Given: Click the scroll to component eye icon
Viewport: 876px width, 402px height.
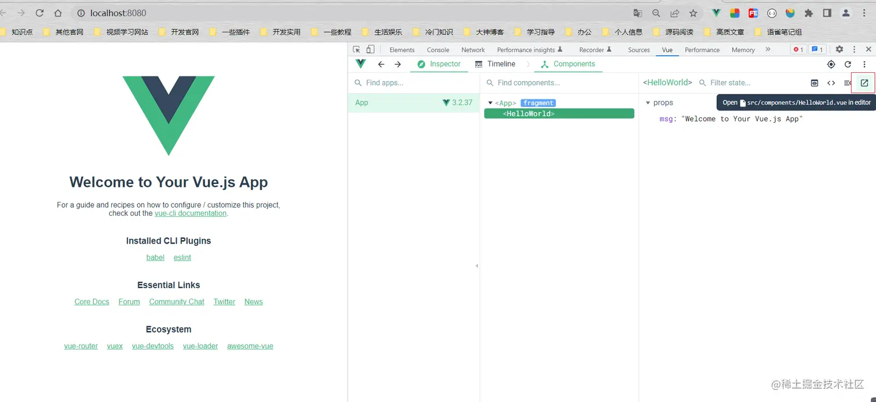Looking at the screenshot, I should (814, 83).
